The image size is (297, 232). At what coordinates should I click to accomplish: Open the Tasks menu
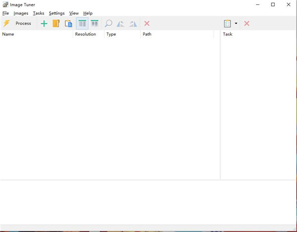pyautogui.click(x=39, y=13)
